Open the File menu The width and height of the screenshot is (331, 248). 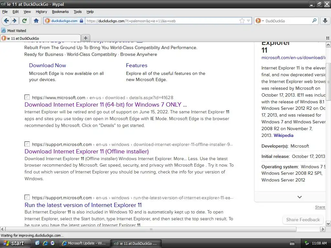click(5, 12)
